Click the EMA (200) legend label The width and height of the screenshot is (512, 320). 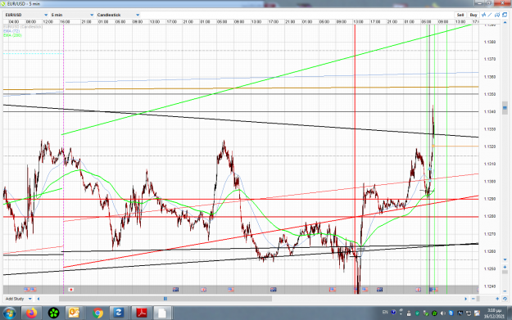click(x=12, y=35)
